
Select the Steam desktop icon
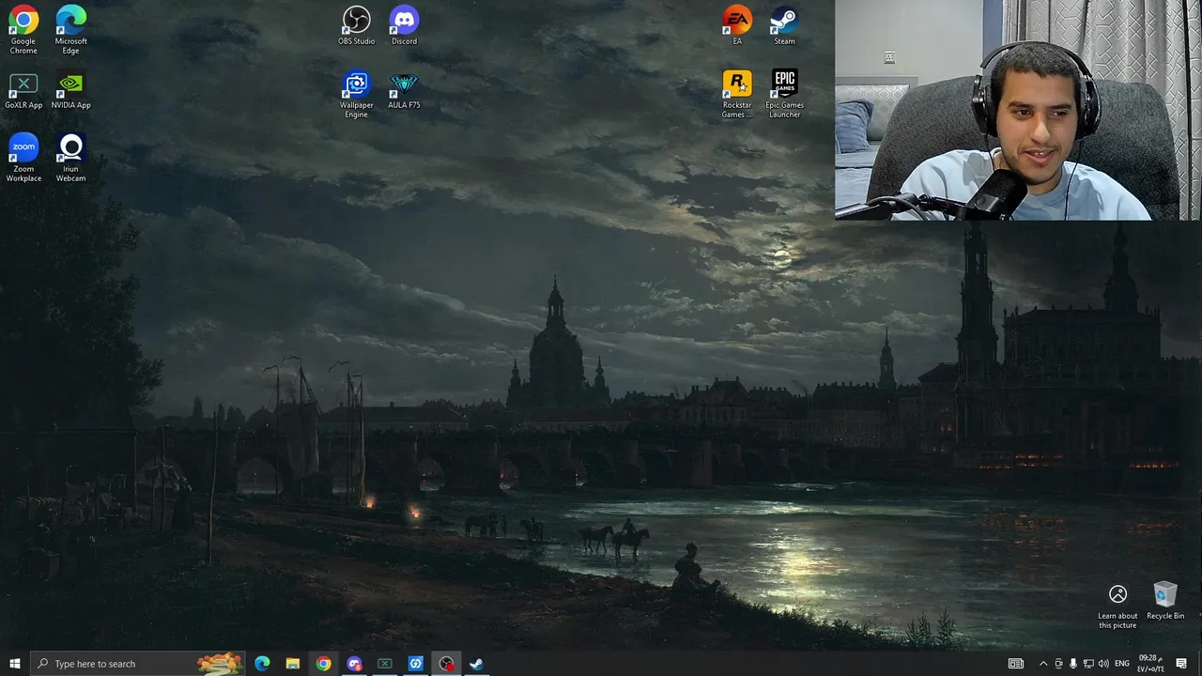tap(784, 25)
